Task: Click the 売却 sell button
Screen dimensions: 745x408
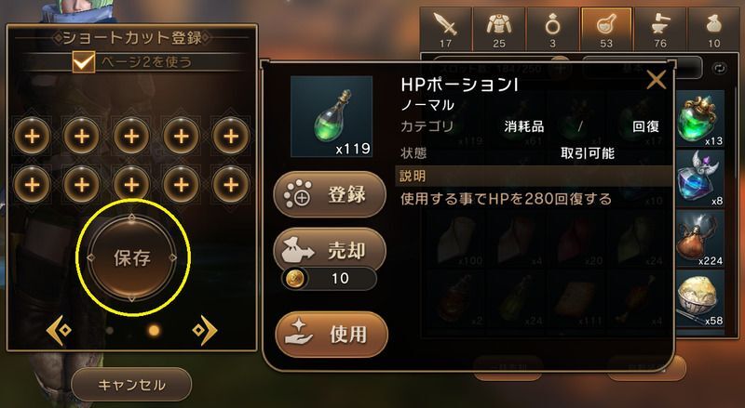Action: coord(330,251)
